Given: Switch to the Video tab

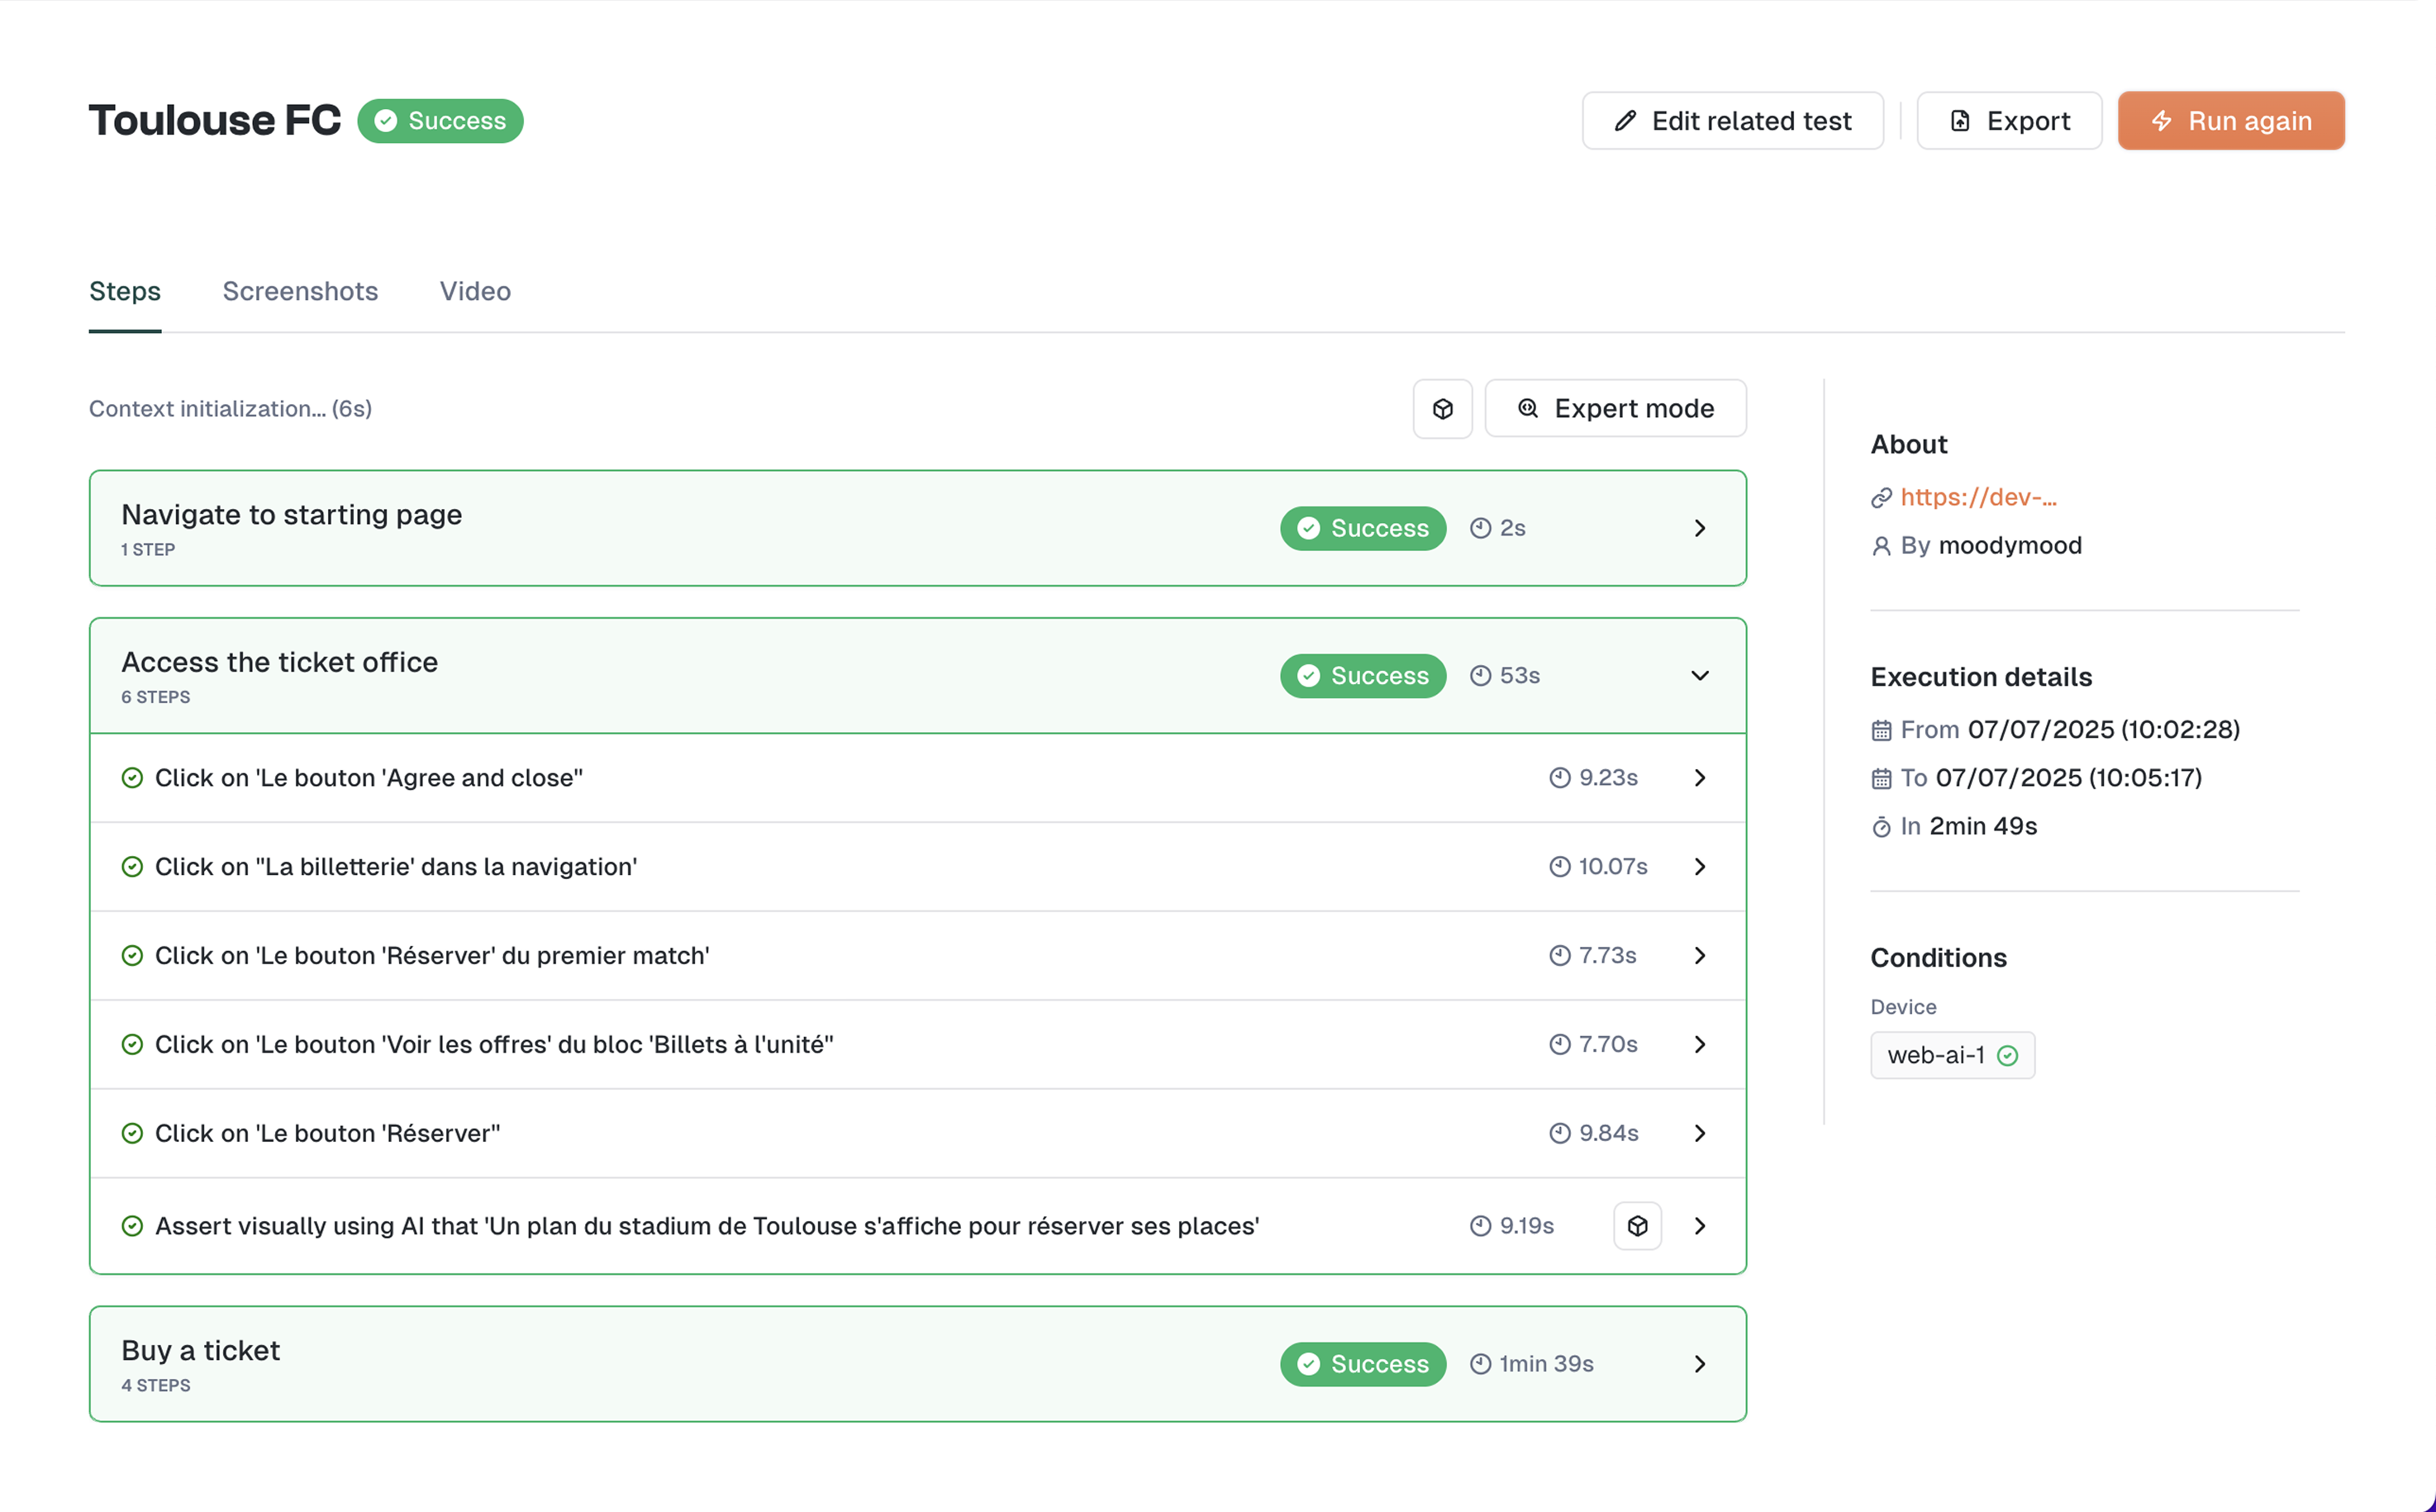Looking at the screenshot, I should [475, 291].
